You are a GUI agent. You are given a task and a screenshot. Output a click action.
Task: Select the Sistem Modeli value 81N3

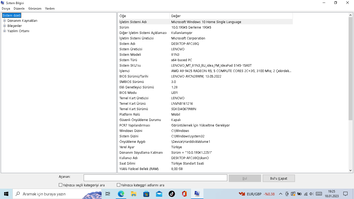click(175, 55)
